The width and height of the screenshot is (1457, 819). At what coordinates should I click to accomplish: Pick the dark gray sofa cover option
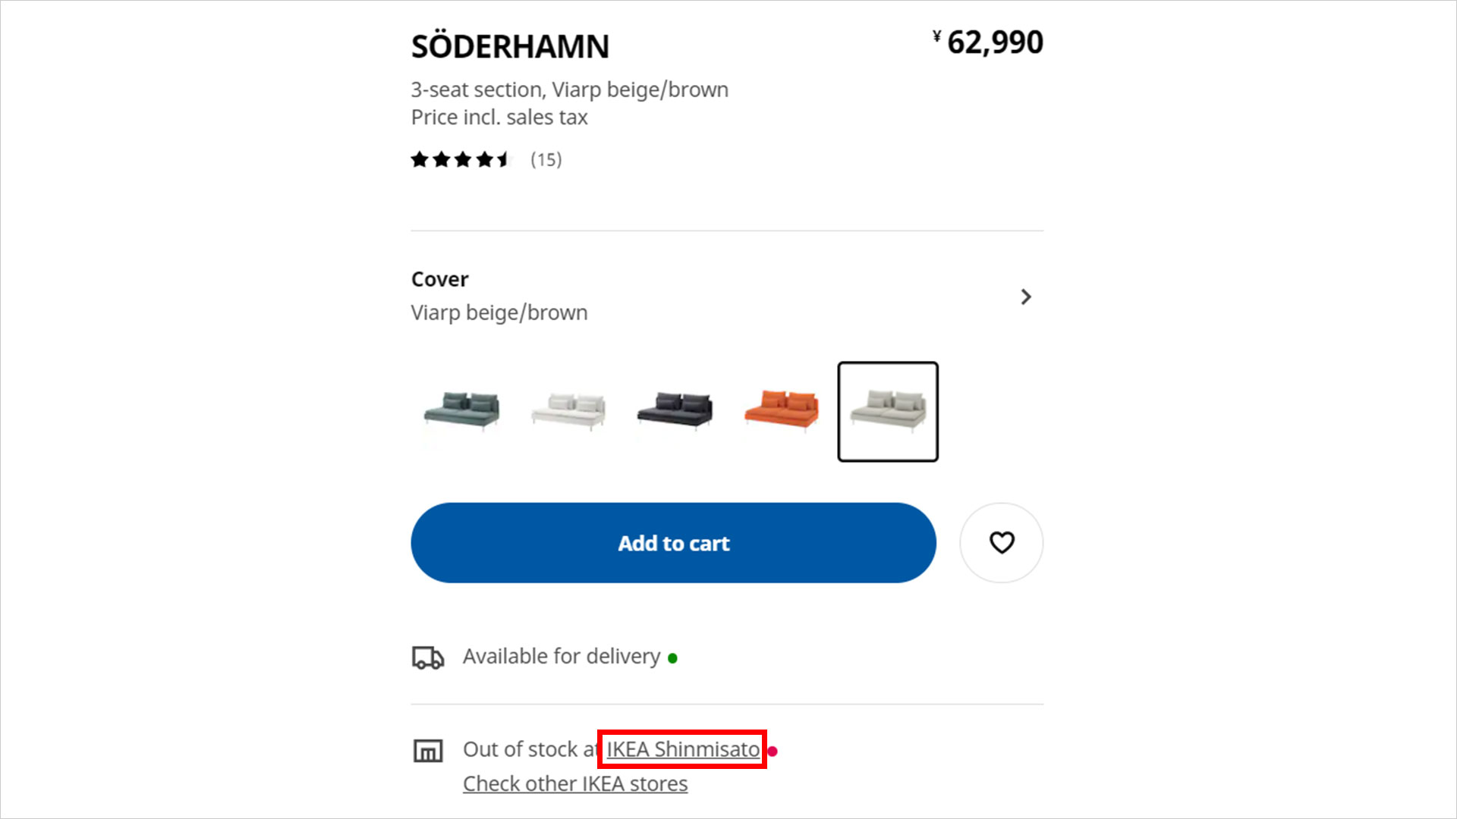pyautogui.click(x=675, y=410)
